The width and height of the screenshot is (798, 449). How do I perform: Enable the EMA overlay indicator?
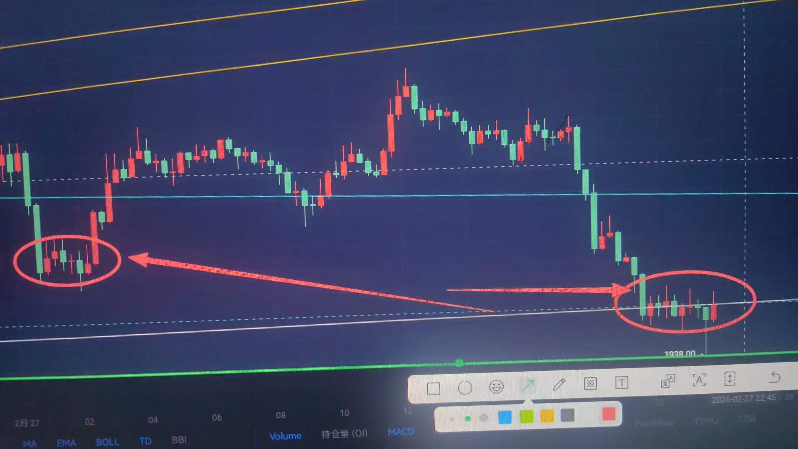[x=66, y=443]
